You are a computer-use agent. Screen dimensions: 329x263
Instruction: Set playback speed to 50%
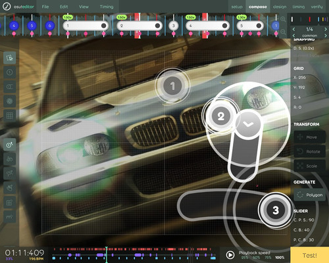257,258
